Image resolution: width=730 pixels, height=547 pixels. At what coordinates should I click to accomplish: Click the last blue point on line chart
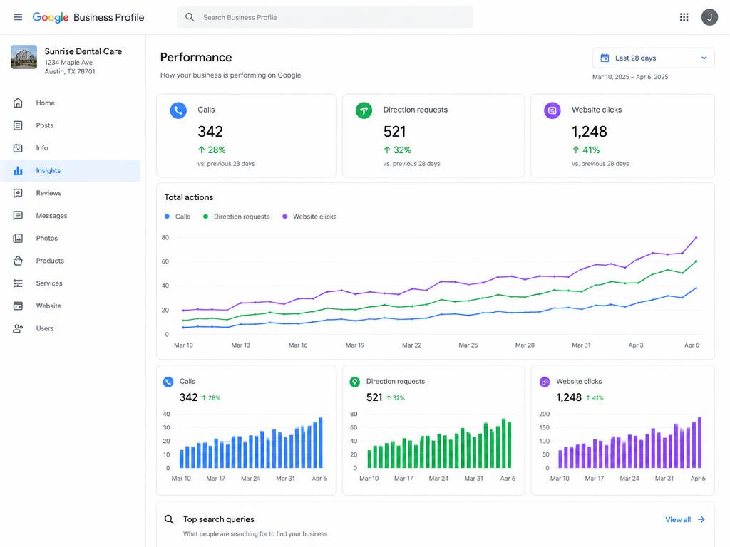[x=696, y=288]
